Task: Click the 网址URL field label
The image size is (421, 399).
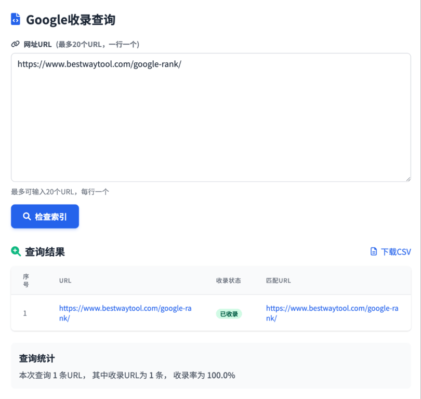Action: point(37,44)
